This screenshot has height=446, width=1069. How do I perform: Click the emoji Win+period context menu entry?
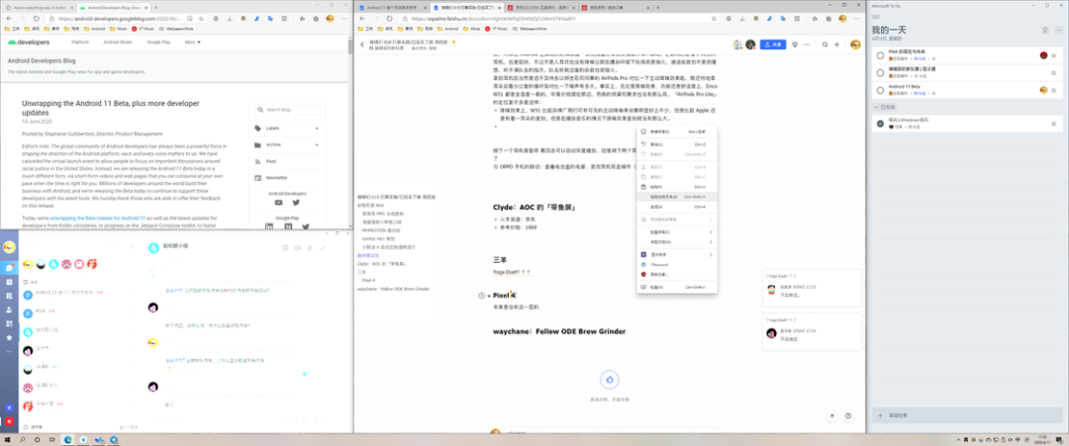(676, 132)
